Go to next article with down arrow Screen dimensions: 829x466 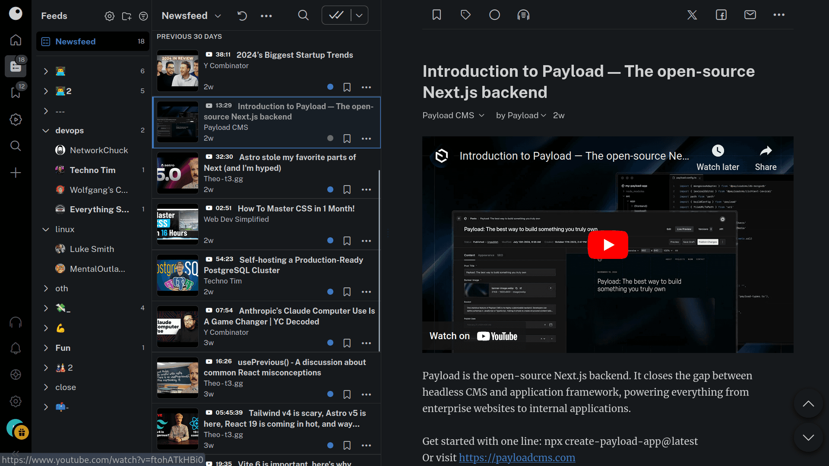[x=808, y=438]
